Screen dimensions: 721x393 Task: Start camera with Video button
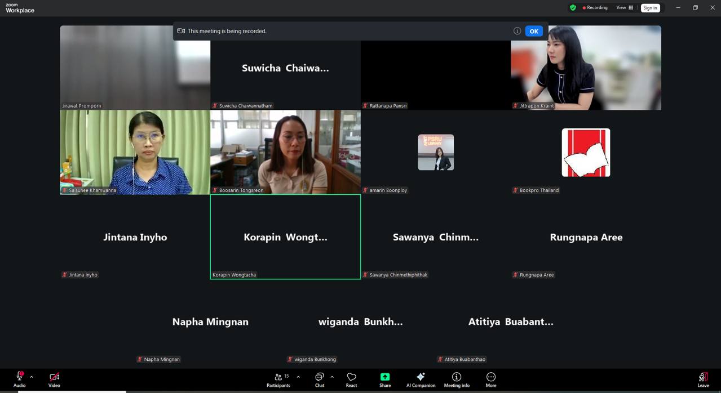(54, 379)
